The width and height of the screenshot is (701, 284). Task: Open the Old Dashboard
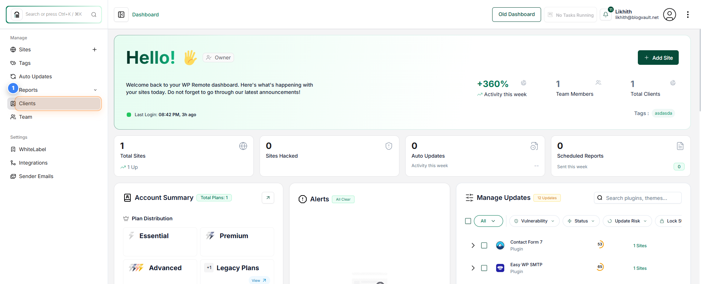coord(516,15)
